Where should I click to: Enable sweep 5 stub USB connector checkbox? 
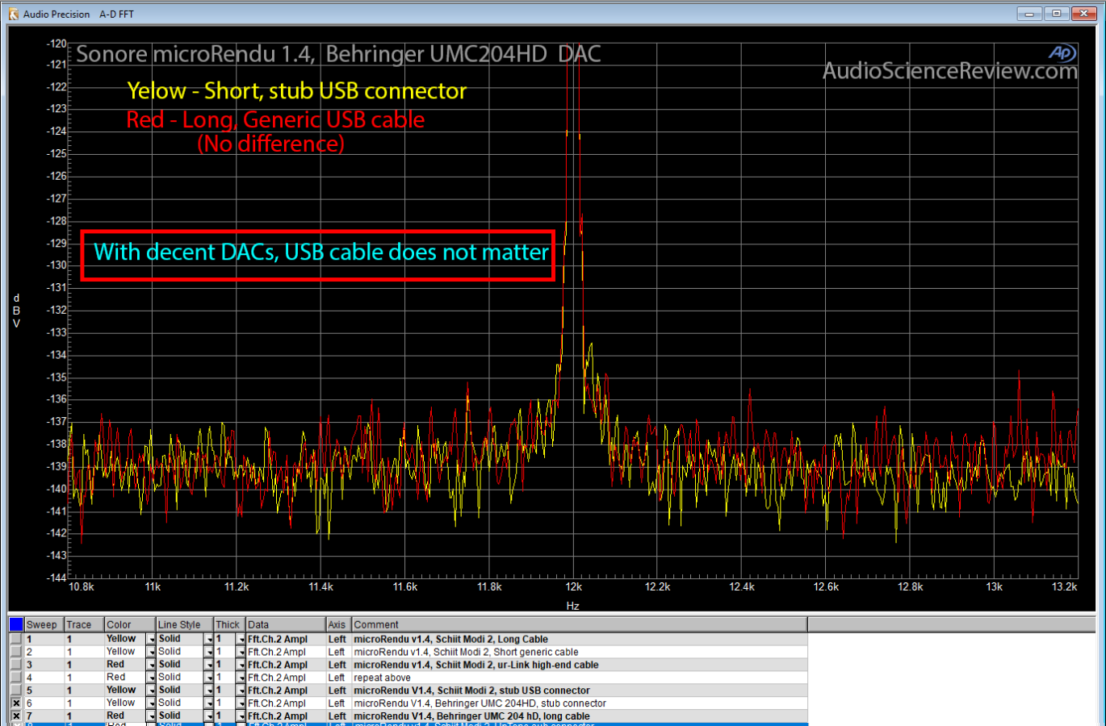click(16, 691)
